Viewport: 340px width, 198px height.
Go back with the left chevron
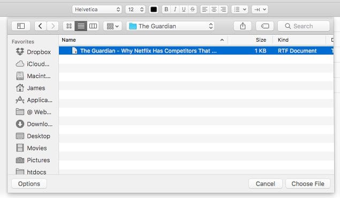coord(40,26)
